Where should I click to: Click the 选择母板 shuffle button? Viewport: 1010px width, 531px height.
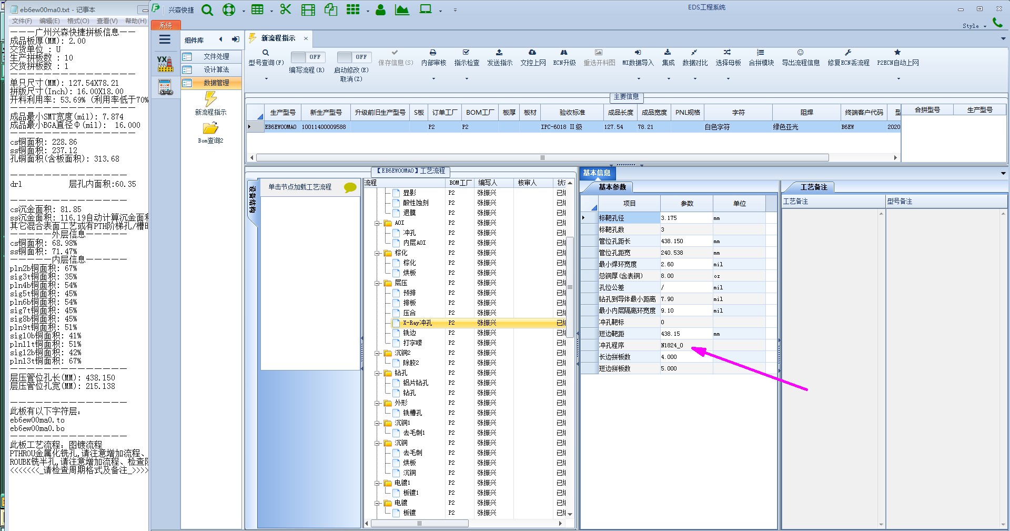click(x=728, y=57)
